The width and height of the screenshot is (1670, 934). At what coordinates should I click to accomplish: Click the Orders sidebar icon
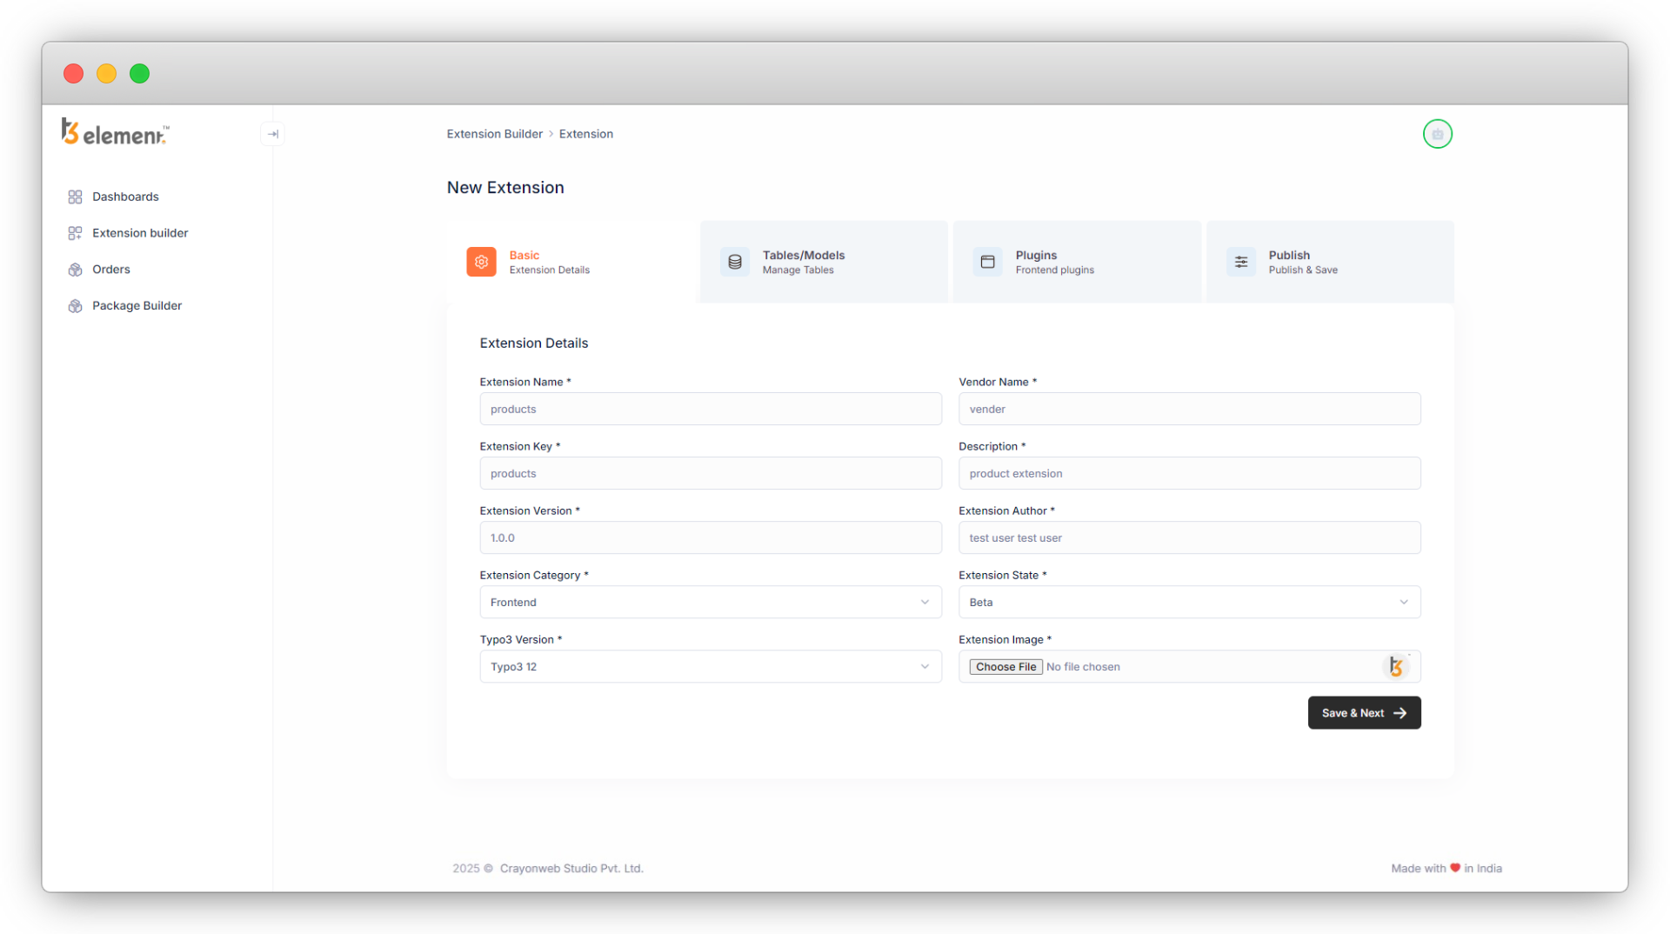click(75, 270)
